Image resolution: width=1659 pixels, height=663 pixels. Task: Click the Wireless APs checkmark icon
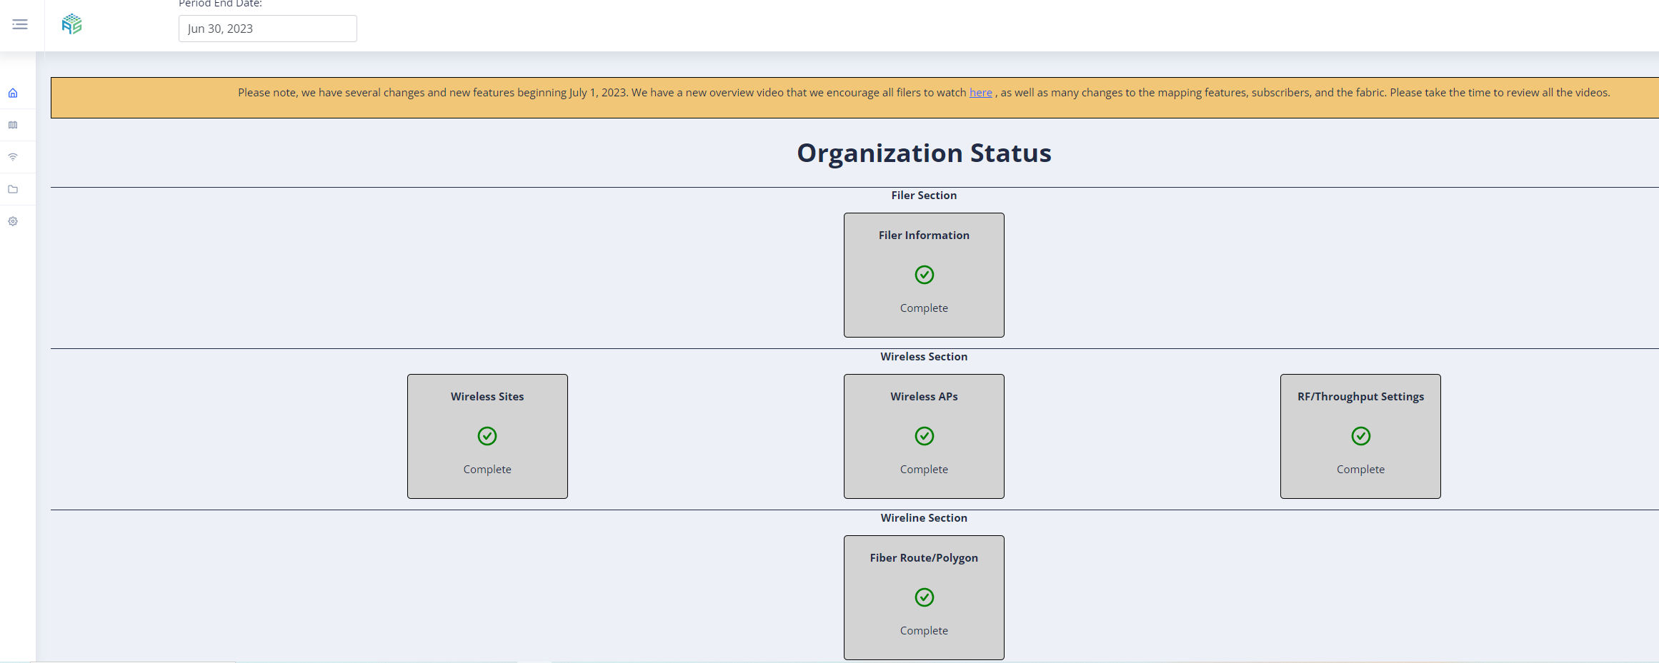point(924,436)
